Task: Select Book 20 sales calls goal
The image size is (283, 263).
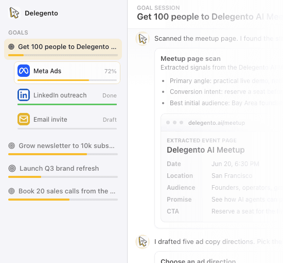Action: [x=63, y=194]
